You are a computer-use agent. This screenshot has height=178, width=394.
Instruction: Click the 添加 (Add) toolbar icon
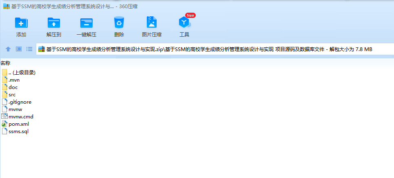tap(21, 22)
